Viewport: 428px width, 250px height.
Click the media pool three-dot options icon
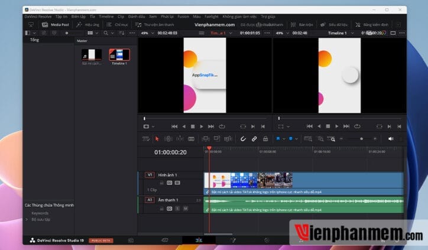(x=132, y=33)
